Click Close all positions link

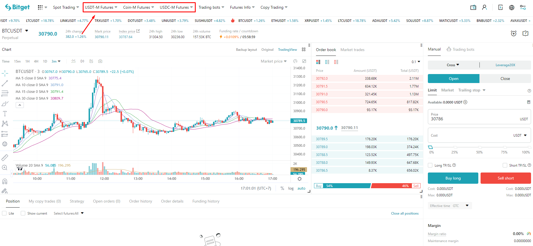[405, 213]
